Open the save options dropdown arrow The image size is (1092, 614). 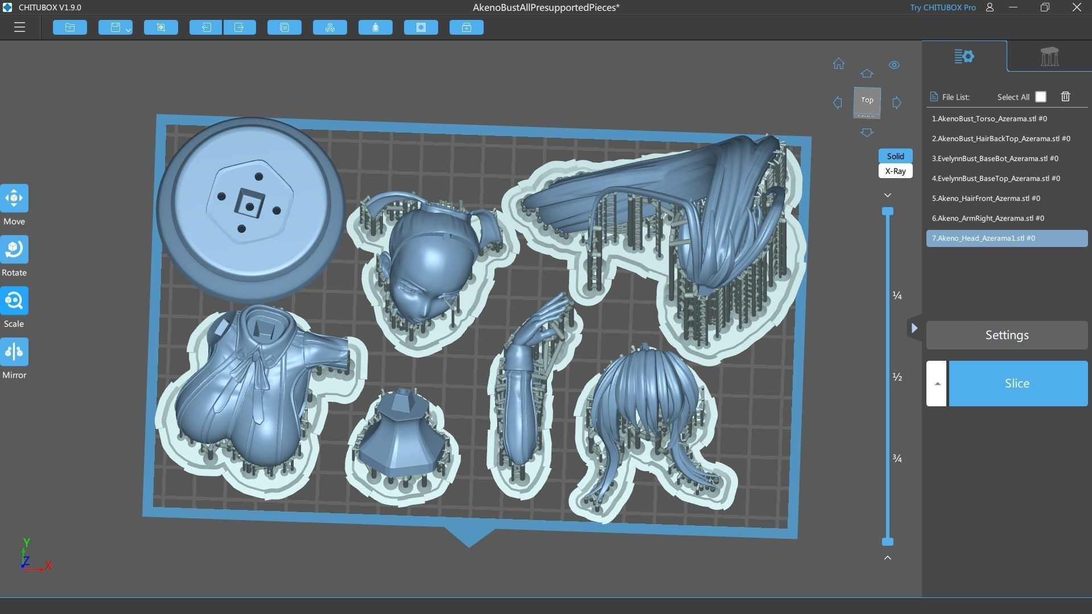(x=129, y=29)
